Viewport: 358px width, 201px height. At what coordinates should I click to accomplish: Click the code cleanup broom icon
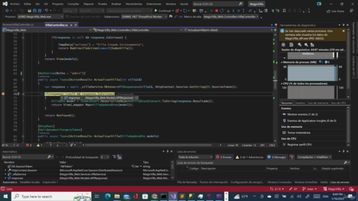click(x=72, y=145)
